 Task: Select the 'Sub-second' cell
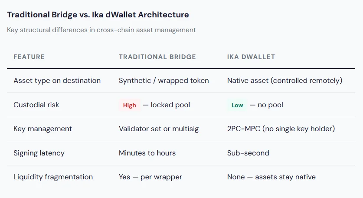coord(248,153)
